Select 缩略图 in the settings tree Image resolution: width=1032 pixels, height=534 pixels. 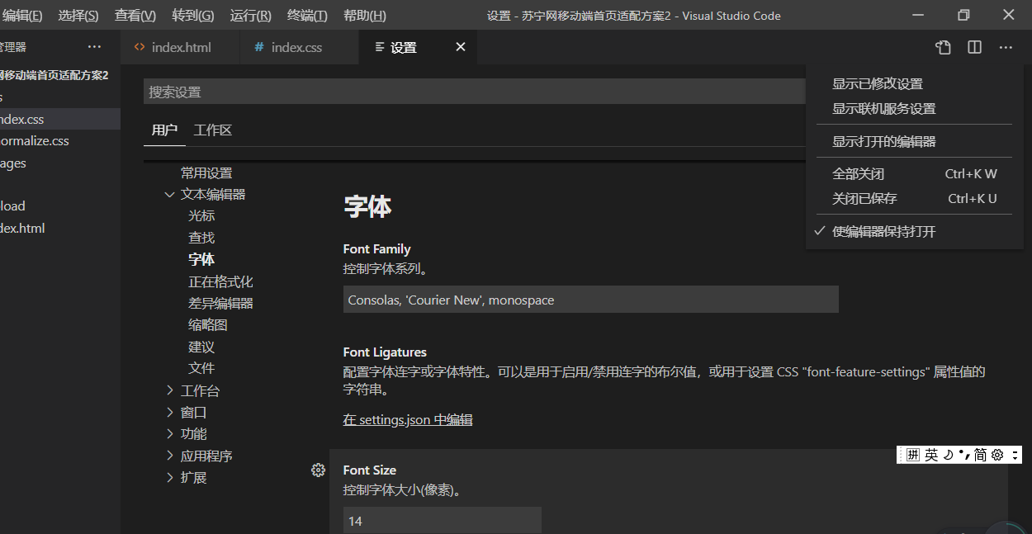(208, 325)
